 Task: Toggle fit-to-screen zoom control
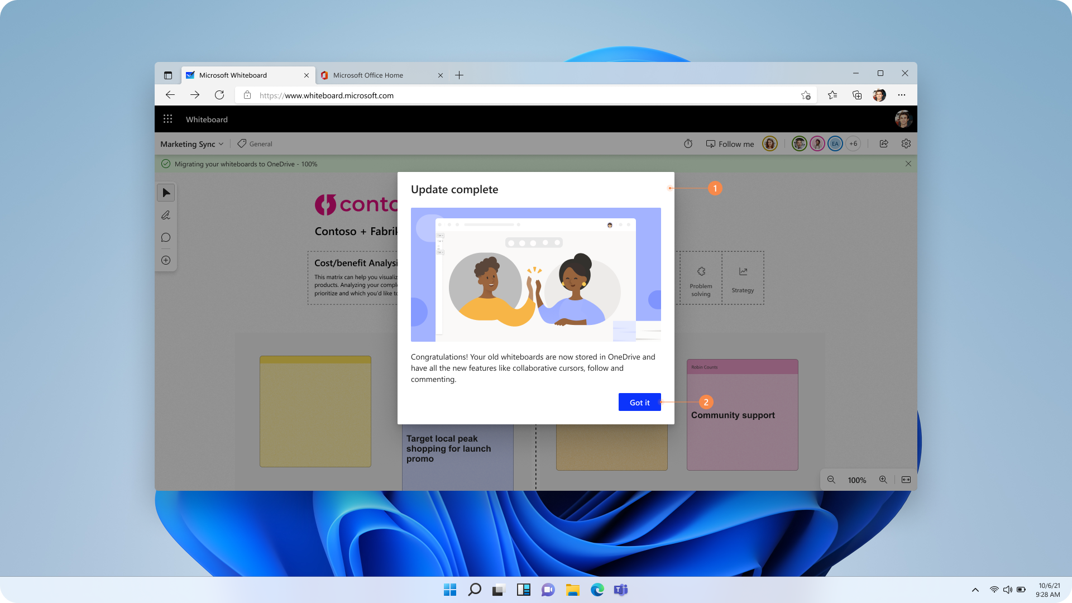click(905, 480)
